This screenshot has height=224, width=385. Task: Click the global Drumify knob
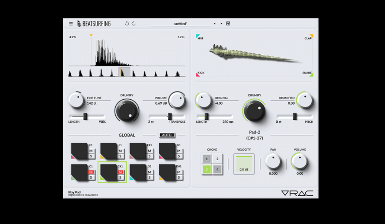127,111
